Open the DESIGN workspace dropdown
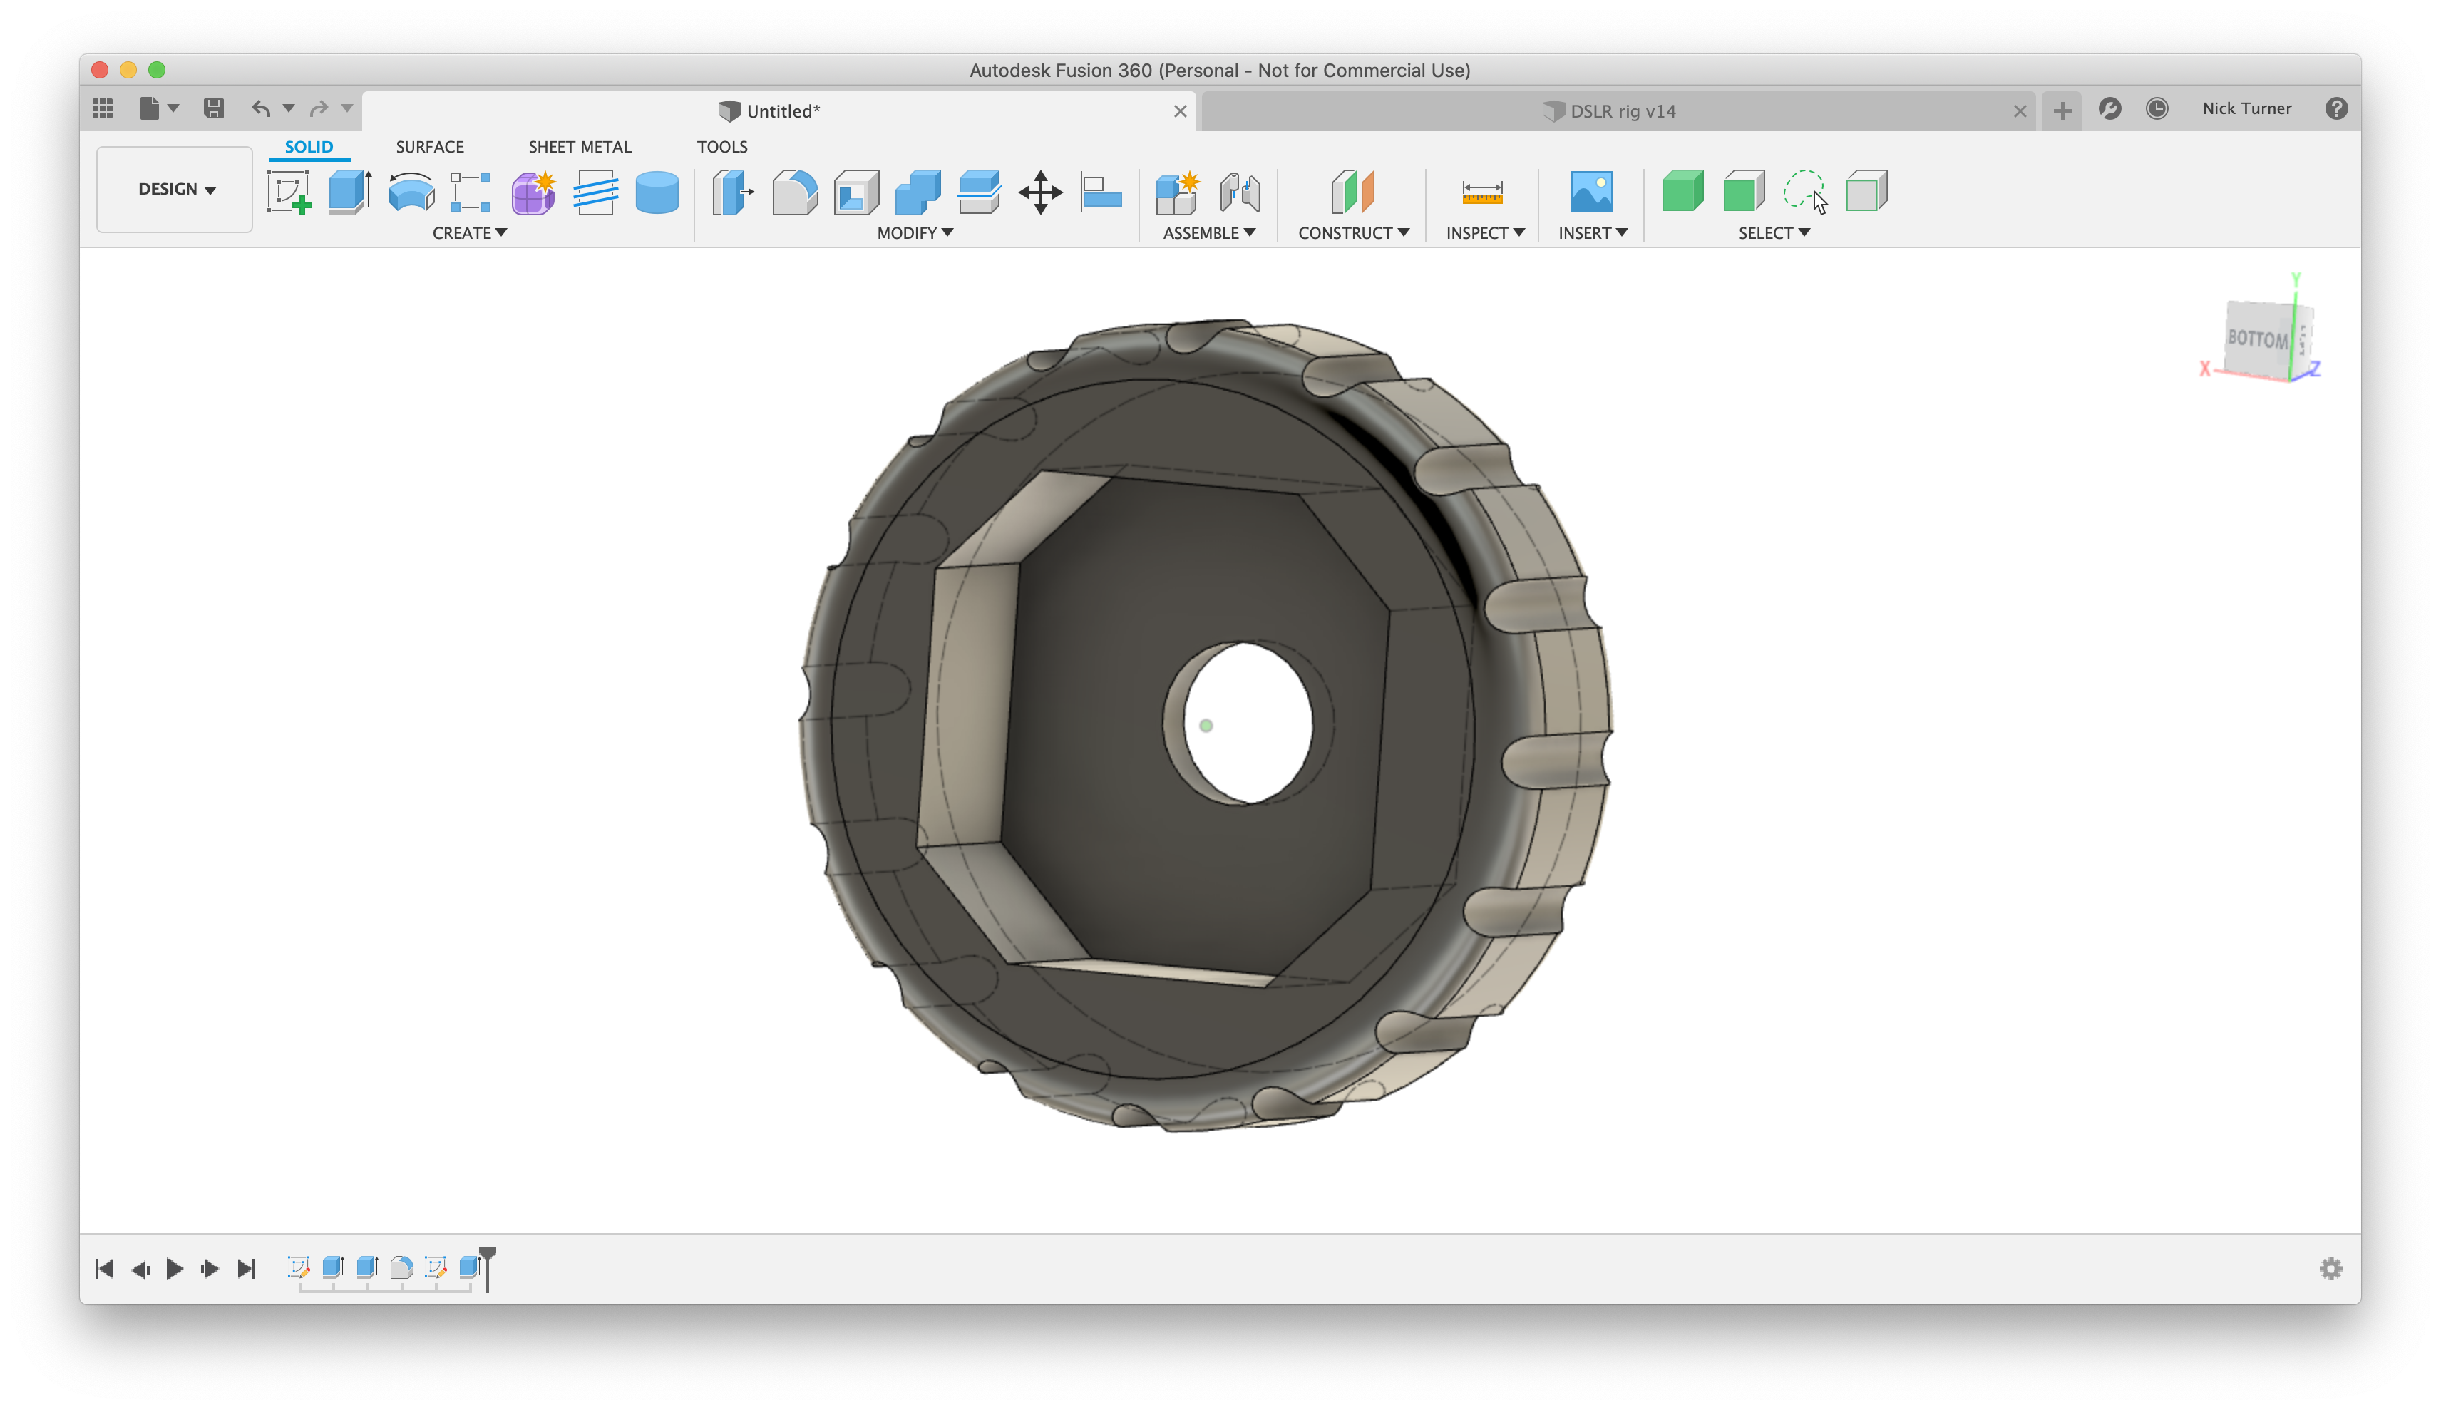2441x1410 pixels. click(175, 189)
